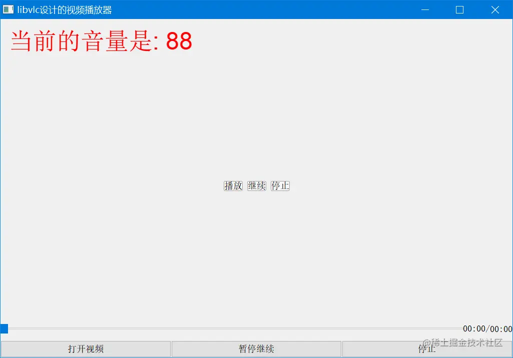Viewport: 513px width, 358px height.
Task: Click the blue progress slider handle
Action: tap(4, 328)
